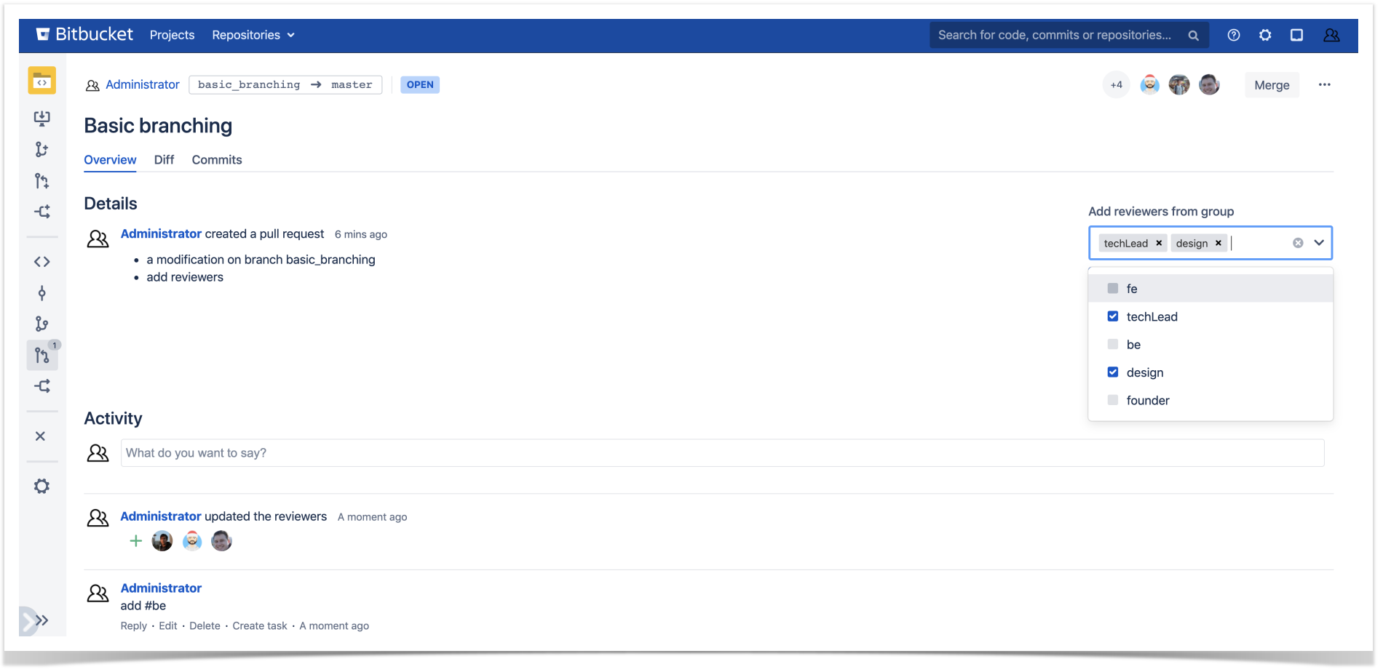Viewport: 1383px width, 672px height.
Task: Edit the add #be comment
Action: pos(168,626)
